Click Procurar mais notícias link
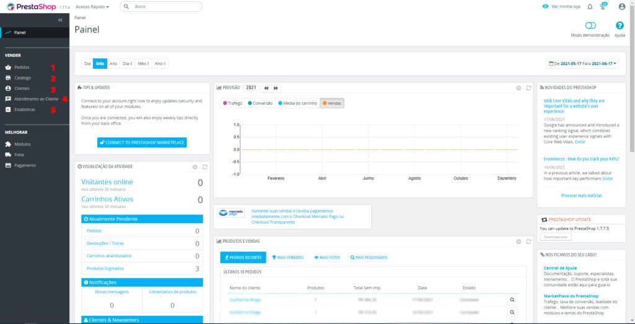The image size is (635, 324). tap(582, 196)
